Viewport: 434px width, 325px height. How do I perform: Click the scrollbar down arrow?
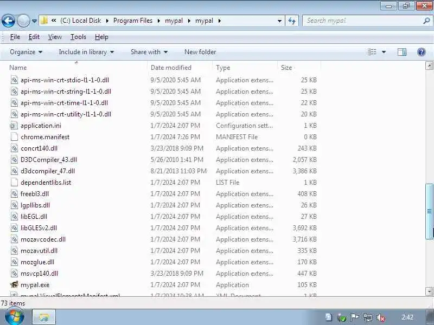[429, 291]
